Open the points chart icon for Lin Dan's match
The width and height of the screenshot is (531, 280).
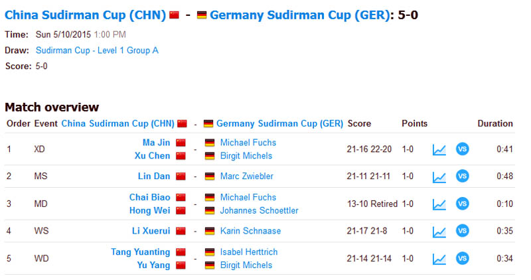tap(439, 177)
